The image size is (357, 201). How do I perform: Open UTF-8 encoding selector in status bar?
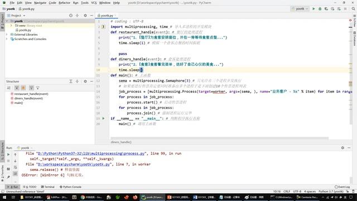pos(297,192)
